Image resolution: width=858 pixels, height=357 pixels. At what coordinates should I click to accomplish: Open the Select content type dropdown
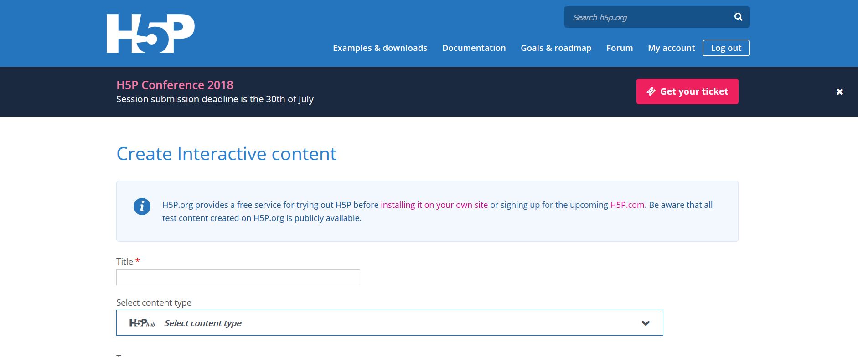[390, 323]
